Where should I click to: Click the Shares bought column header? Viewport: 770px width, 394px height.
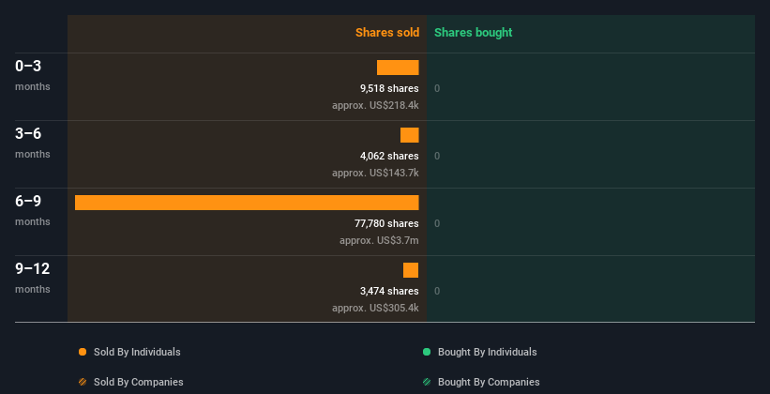pos(473,33)
